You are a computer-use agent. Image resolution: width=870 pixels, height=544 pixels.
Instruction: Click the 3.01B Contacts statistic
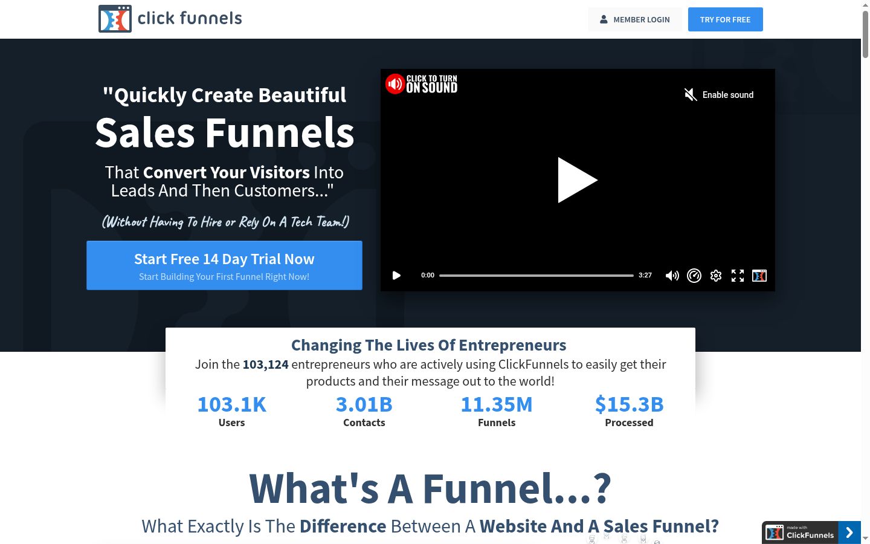tap(364, 411)
